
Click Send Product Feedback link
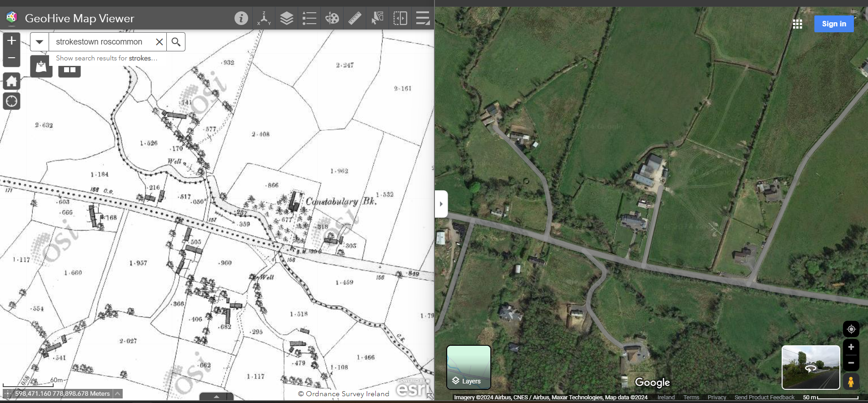pyautogui.click(x=764, y=398)
